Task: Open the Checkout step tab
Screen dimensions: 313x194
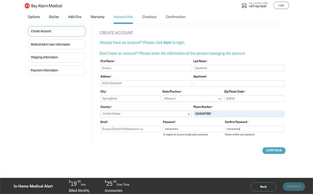Action: 149,17
